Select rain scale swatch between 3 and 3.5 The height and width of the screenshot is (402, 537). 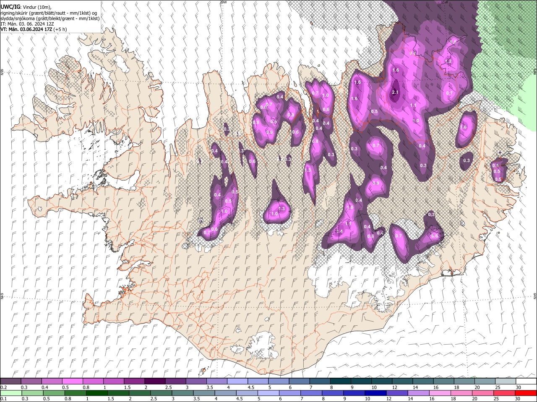(x=182, y=393)
